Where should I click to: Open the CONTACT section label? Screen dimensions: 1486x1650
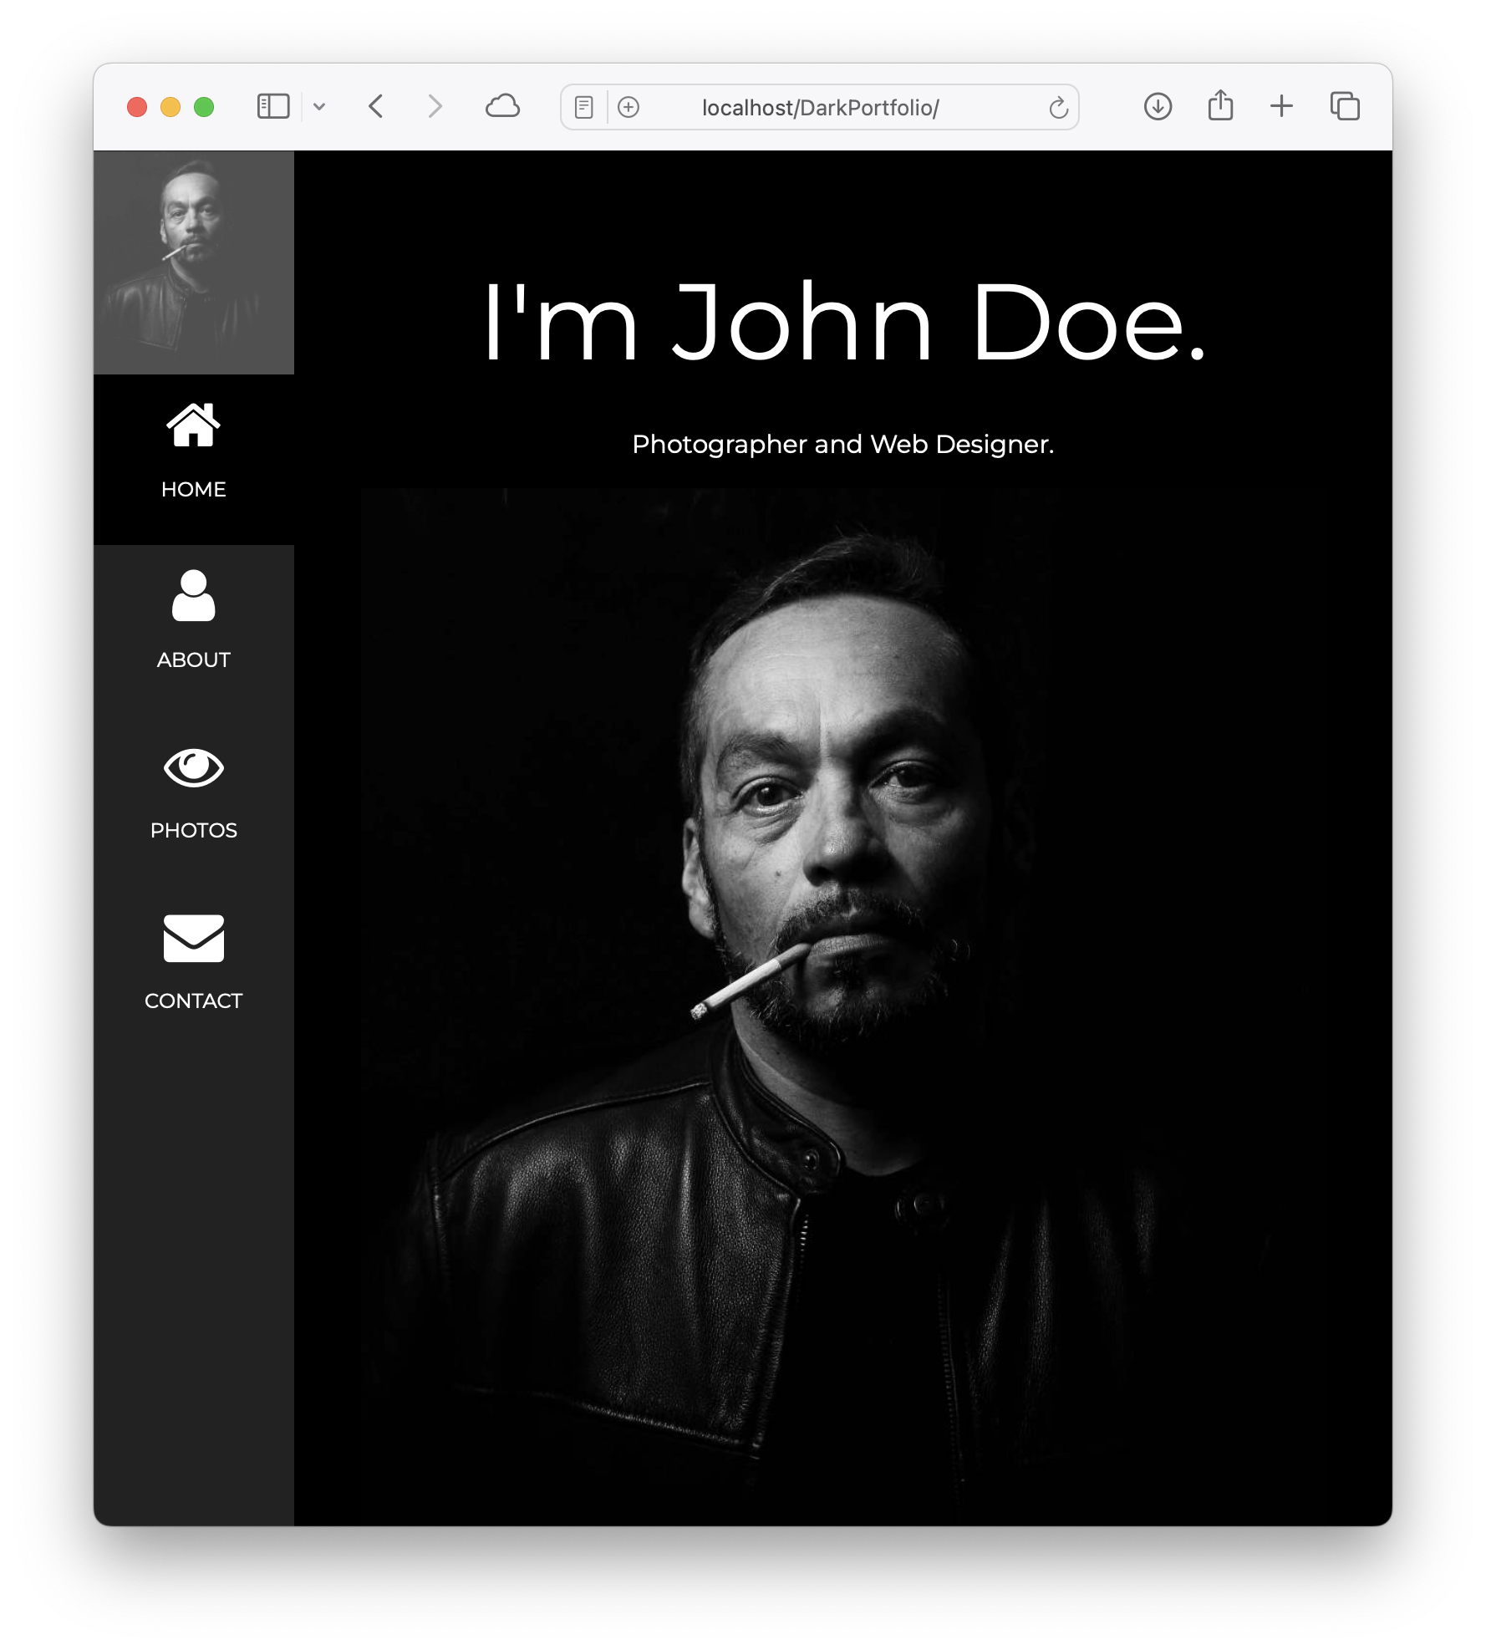point(193,1001)
